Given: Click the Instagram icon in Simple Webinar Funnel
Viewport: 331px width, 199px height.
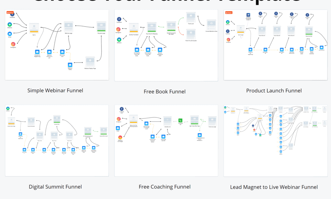Looking at the screenshot, I should (13, 44).
